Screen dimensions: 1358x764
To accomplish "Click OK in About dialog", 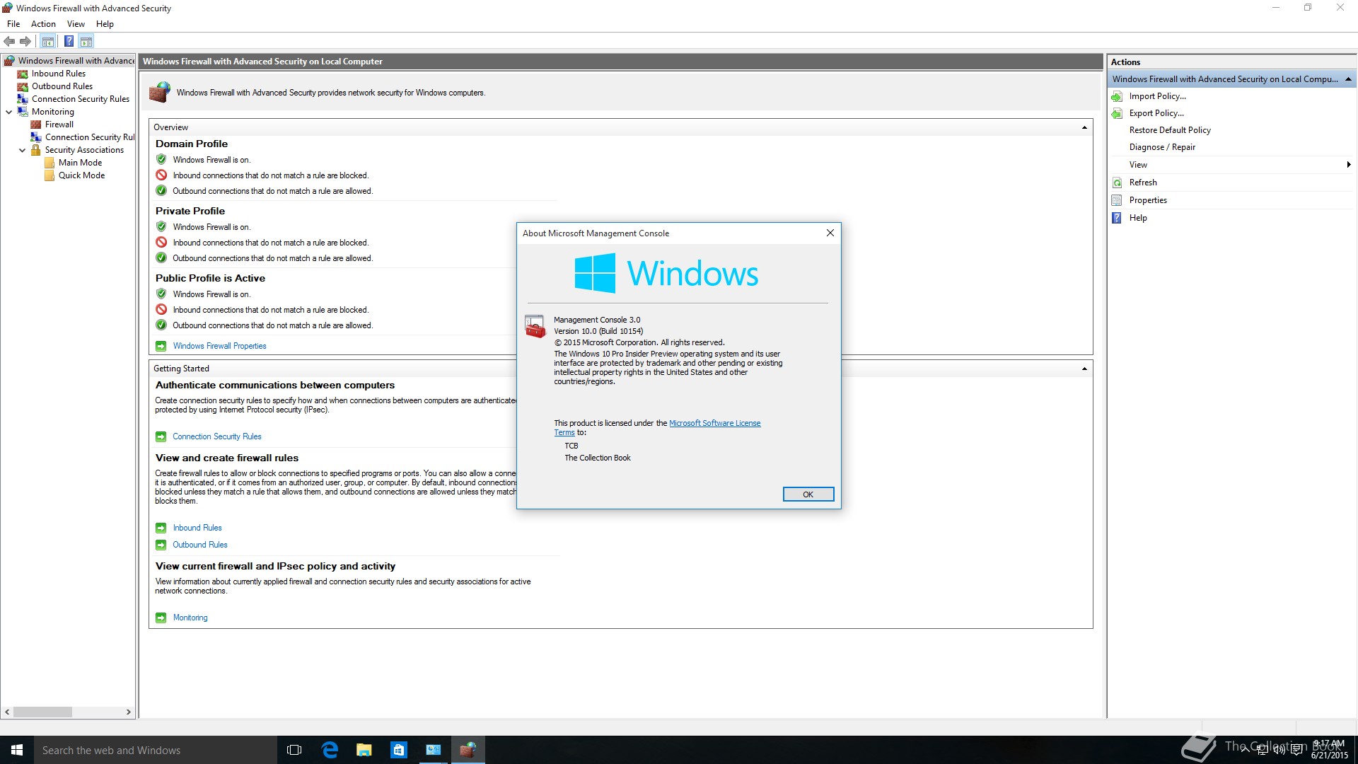I will 808,494.
